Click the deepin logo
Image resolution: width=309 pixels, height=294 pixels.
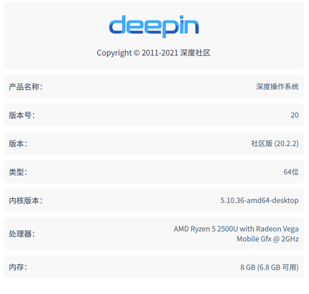point(154,26)
